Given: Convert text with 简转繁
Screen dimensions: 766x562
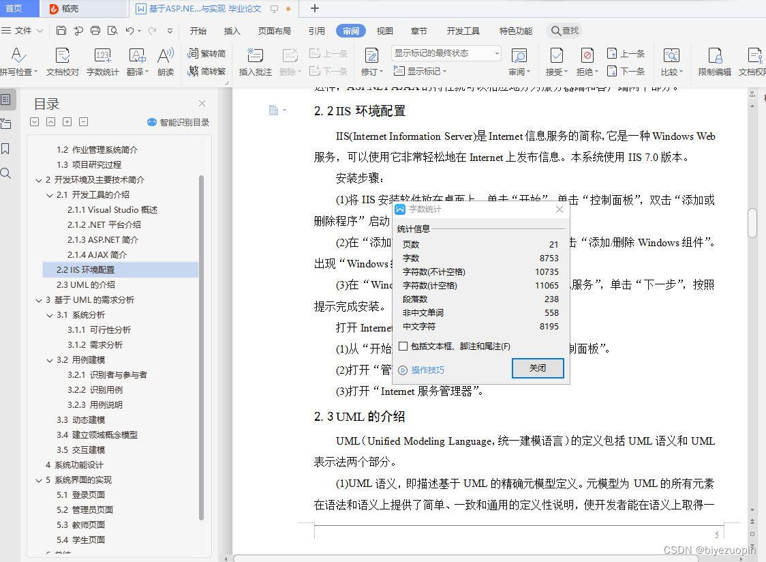Looking at the screenshot, I should coord(206,72).
